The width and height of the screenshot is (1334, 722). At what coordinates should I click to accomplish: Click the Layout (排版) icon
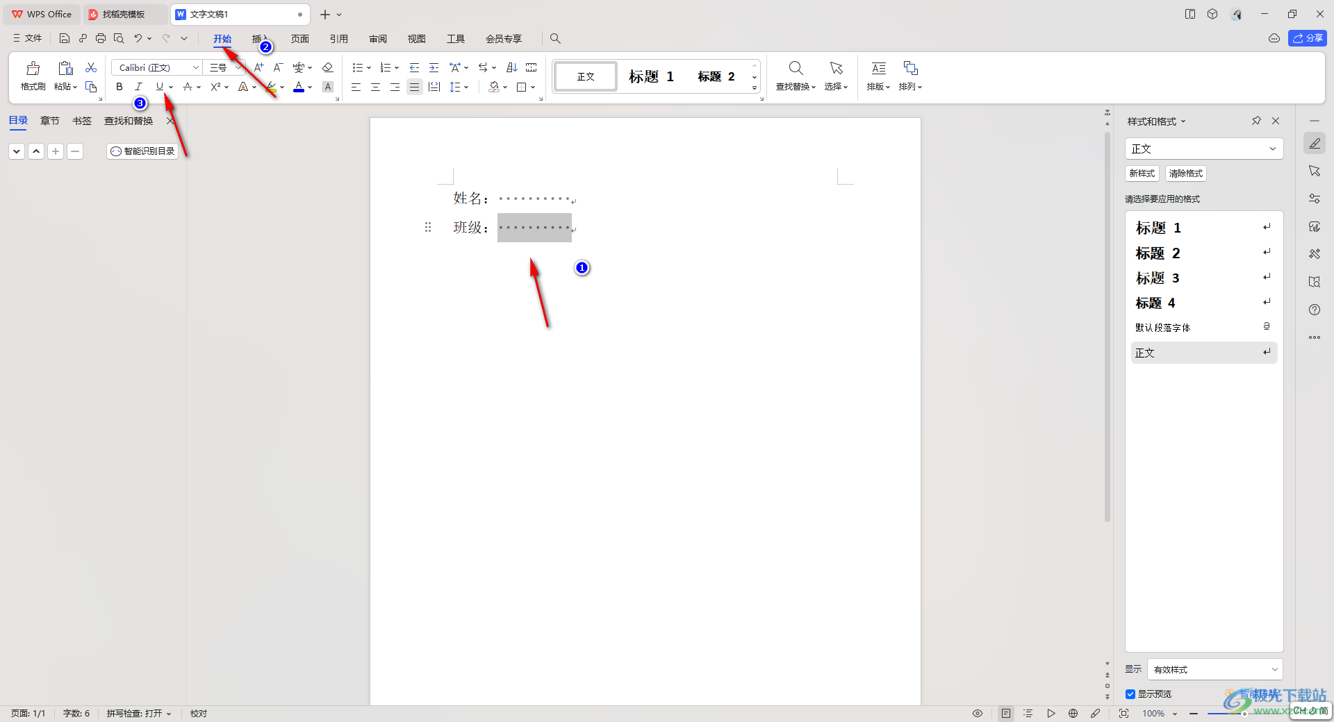pos(878,68)
